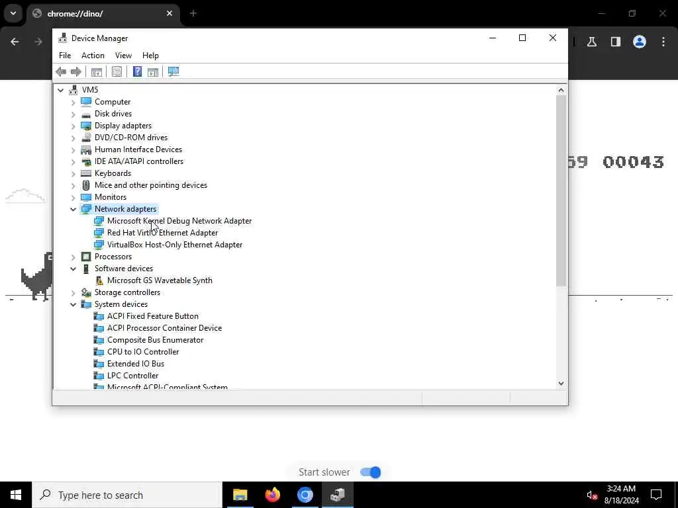Click Show/Hide Action Pane toolbar icon

(x=153, y=71)
